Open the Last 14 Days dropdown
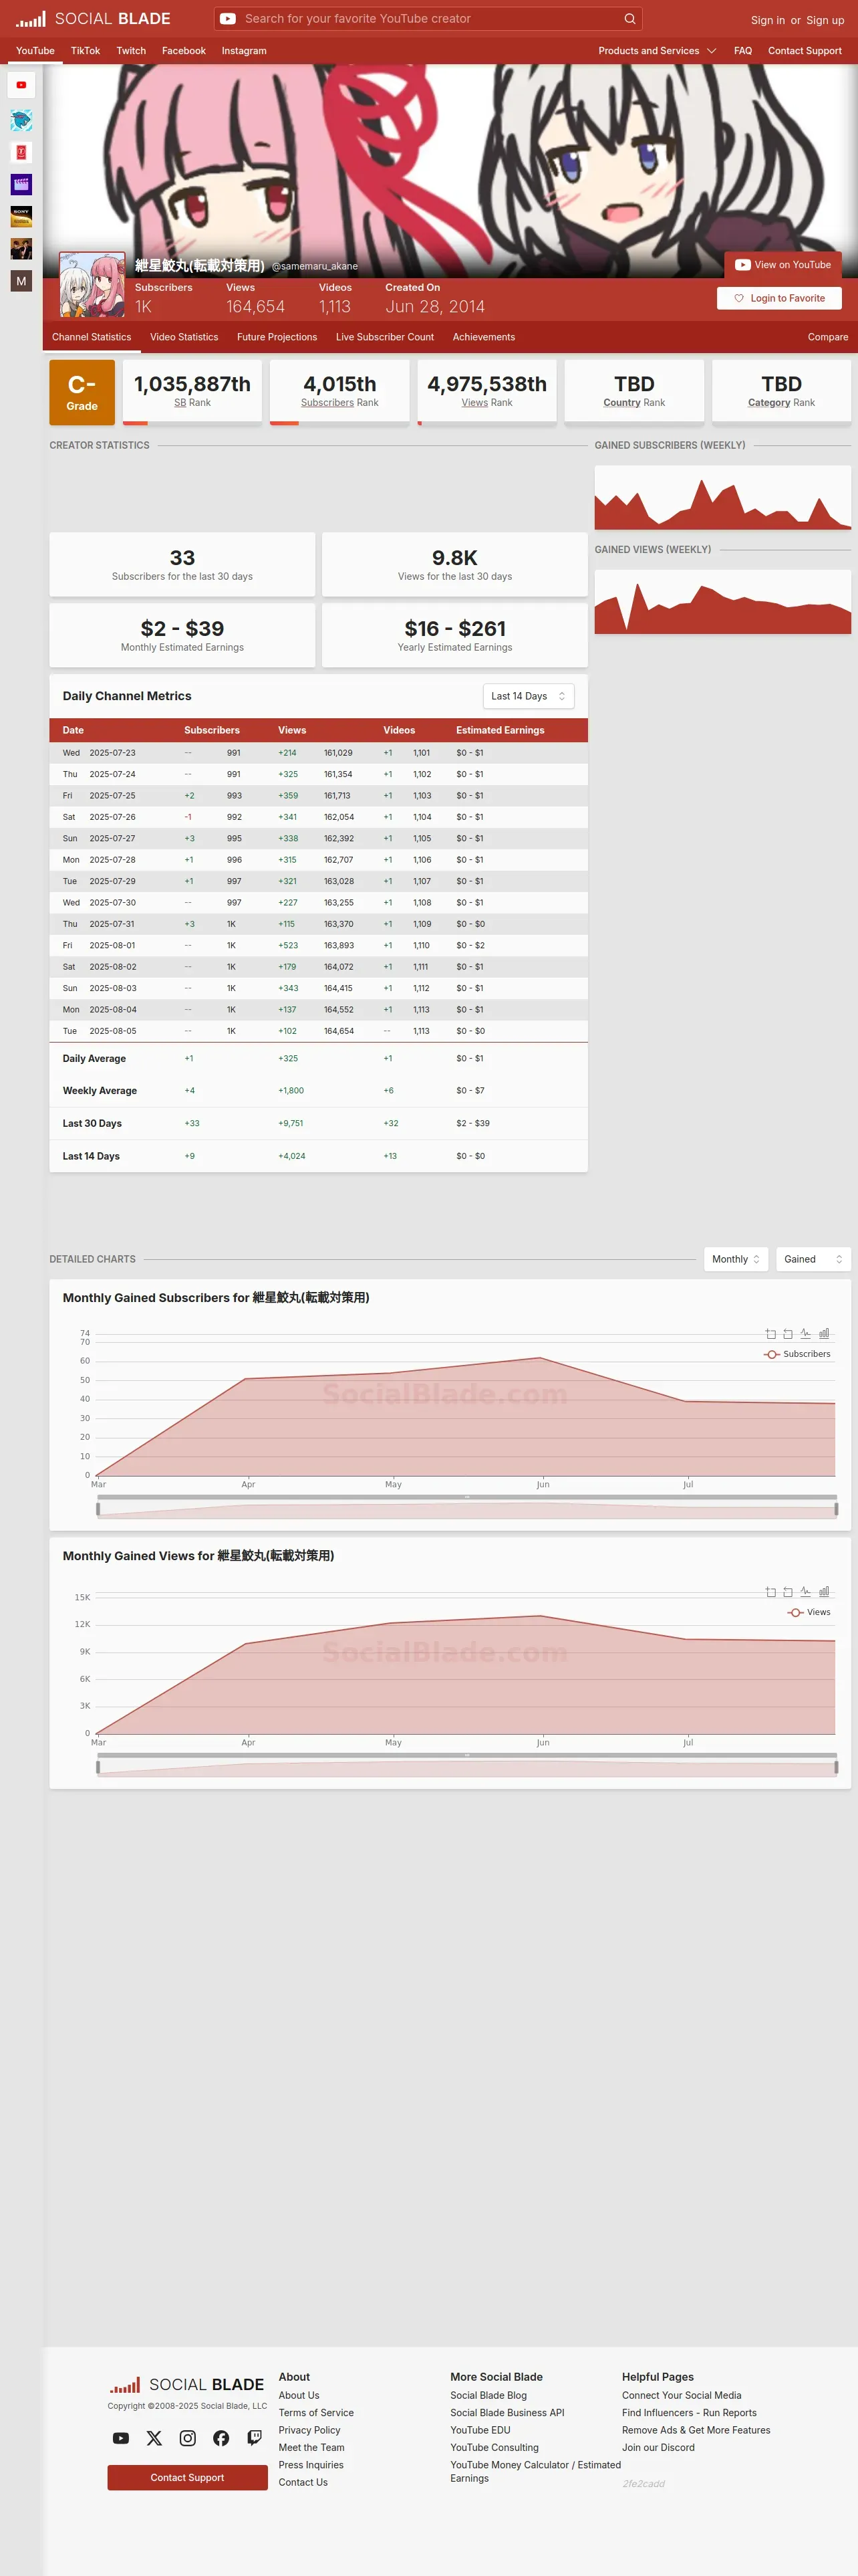The image size is (858, 2576). (529, 696)
